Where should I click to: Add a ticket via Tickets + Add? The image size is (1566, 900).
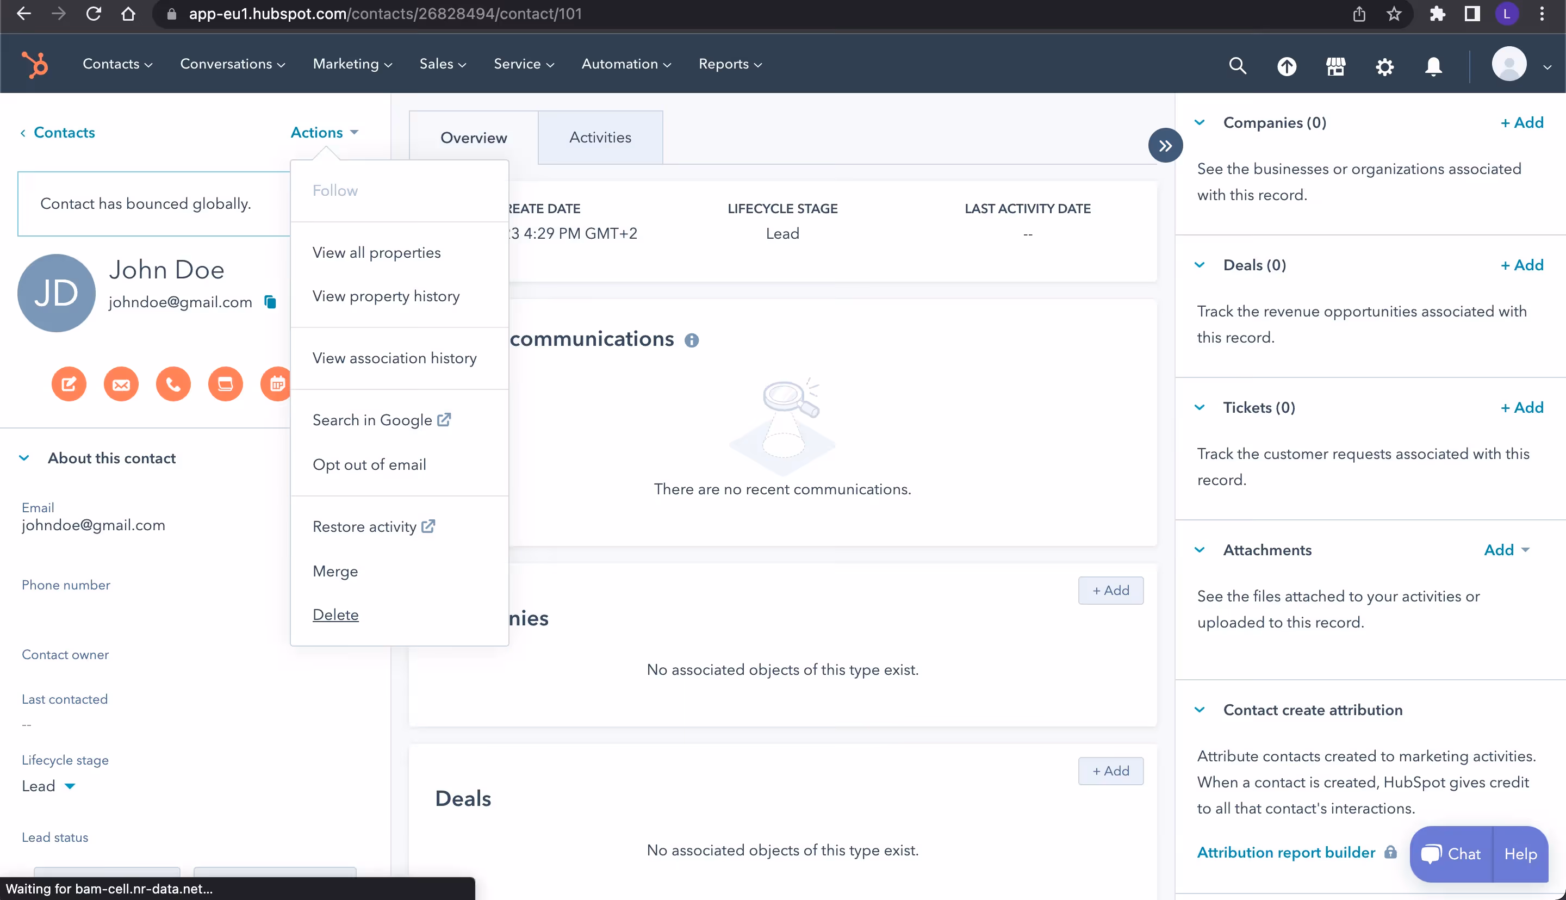coord(1522,407)
